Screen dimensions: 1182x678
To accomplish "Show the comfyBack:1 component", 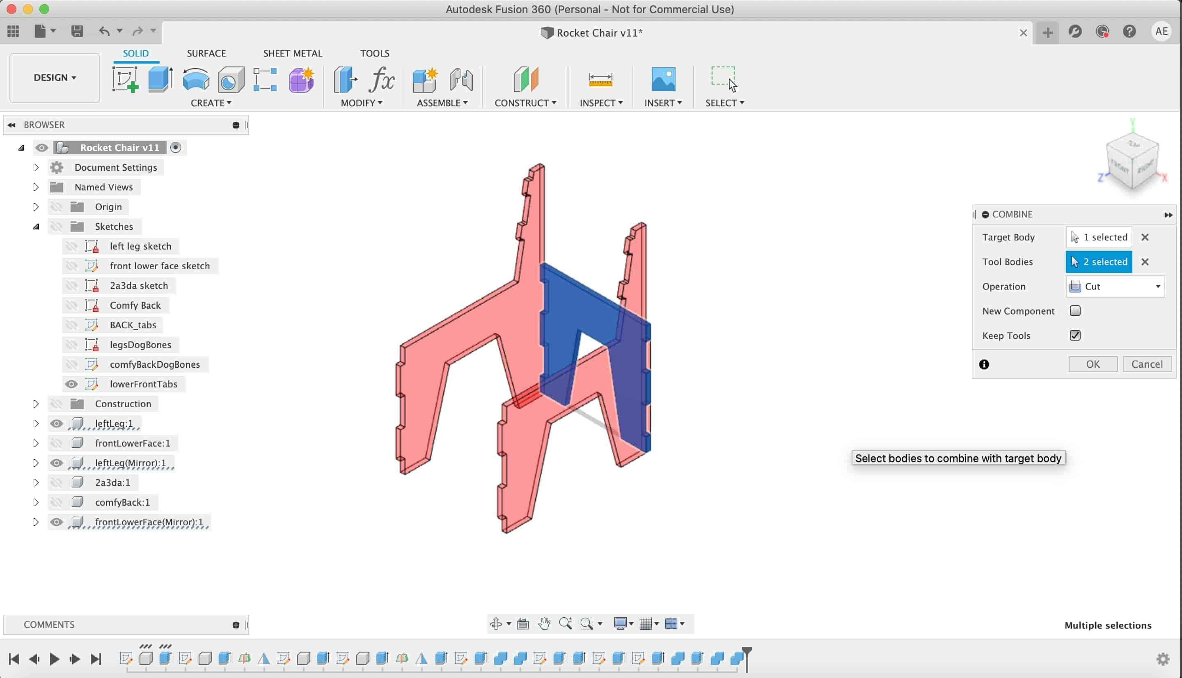I will tap(57, 502).
